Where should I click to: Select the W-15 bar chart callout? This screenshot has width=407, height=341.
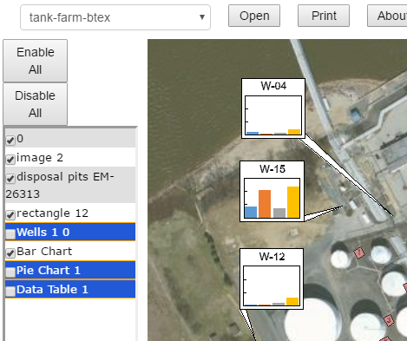click(272, 191)
